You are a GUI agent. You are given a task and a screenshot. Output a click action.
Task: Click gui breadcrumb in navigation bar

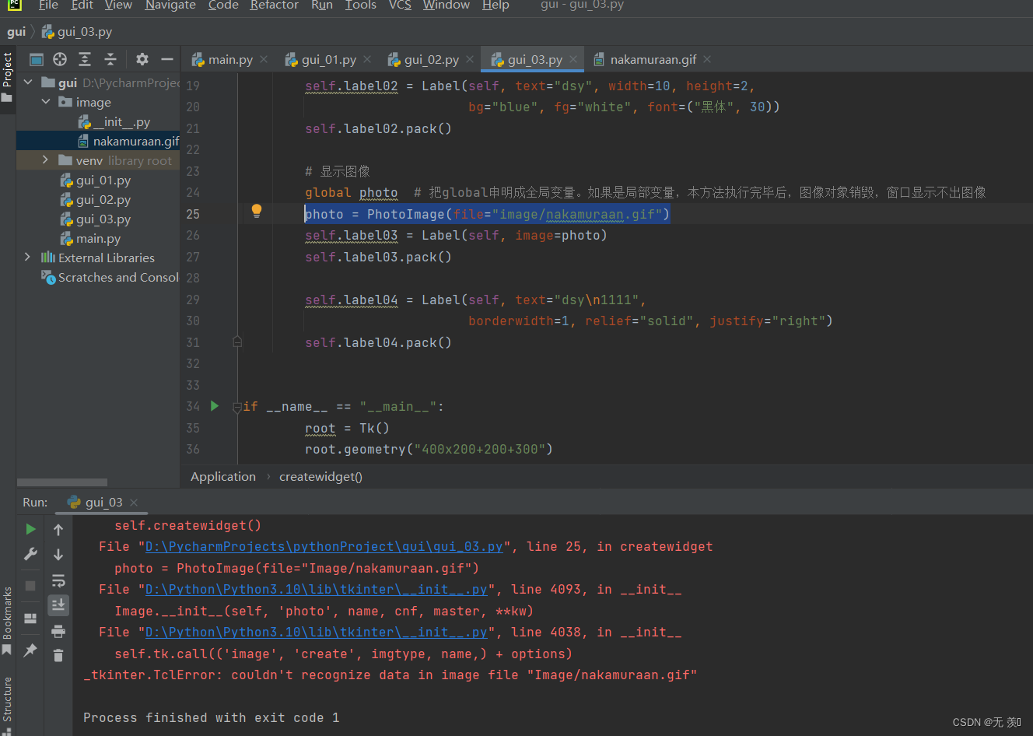16,32
